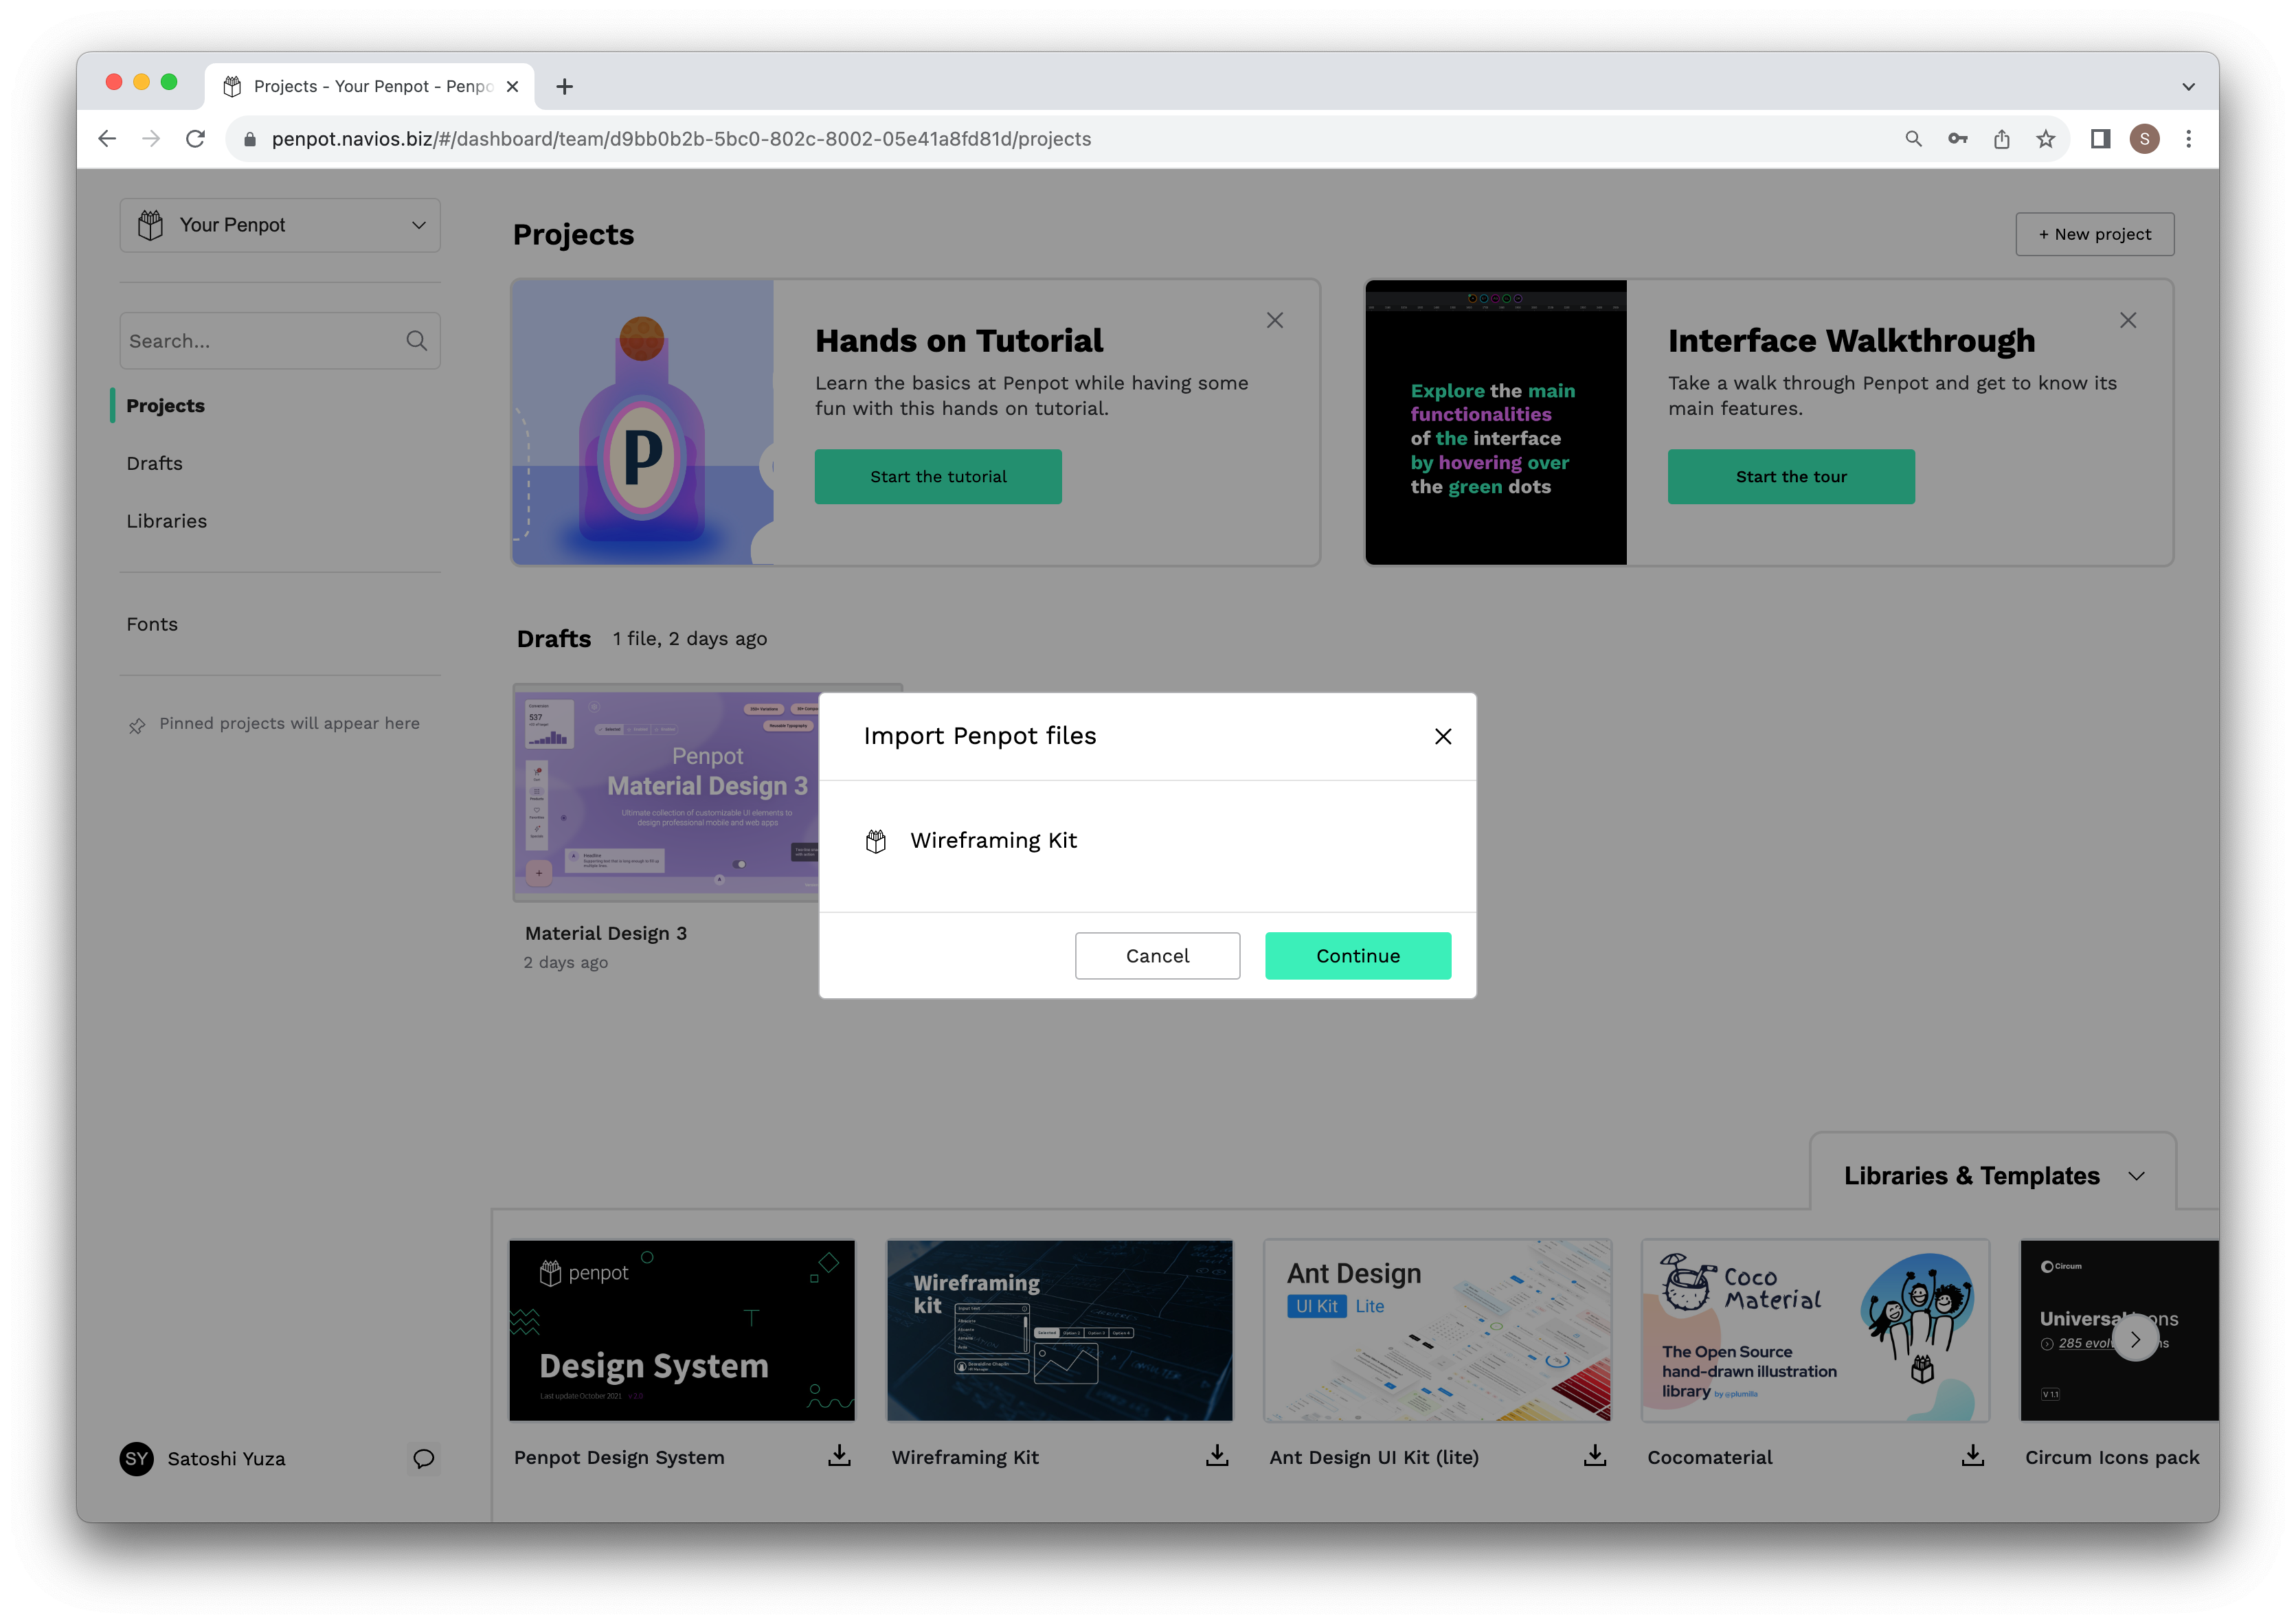Go back in browser history
2296x1624 pixels.
[107, 139]
